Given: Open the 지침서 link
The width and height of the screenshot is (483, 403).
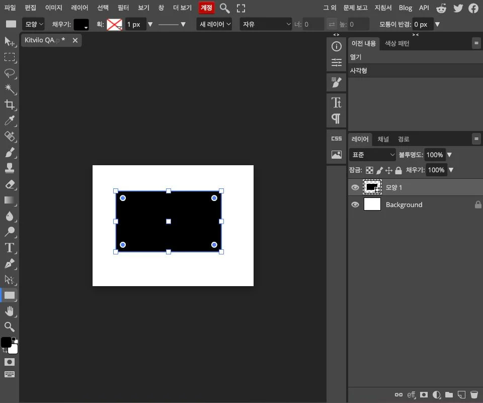Looking at the screenshot, I should click(x=383, y=8).
